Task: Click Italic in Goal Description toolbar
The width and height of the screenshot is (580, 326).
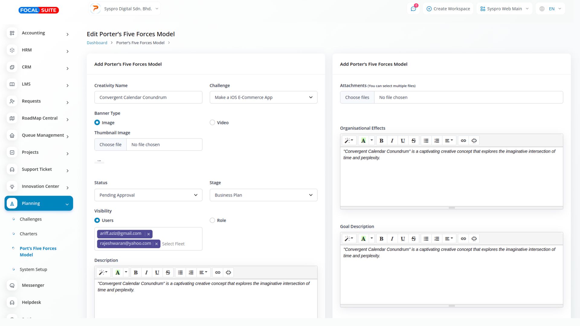Action: tap(392, 239)
